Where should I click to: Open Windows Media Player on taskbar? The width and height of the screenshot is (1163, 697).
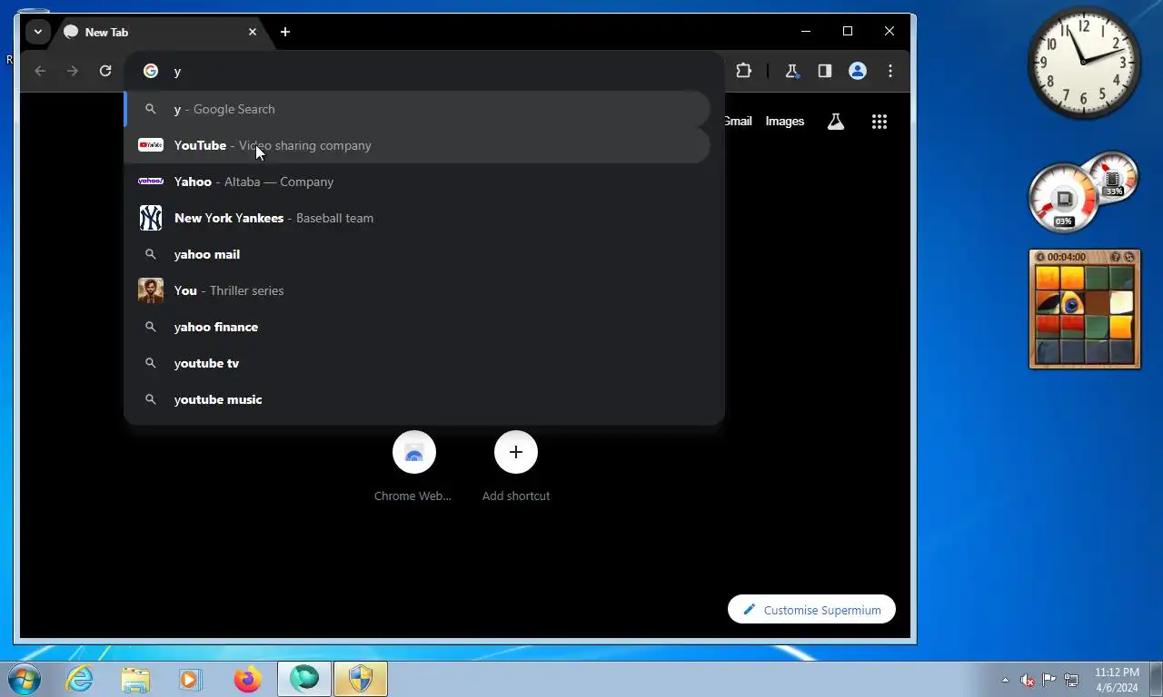click(190, 679)
